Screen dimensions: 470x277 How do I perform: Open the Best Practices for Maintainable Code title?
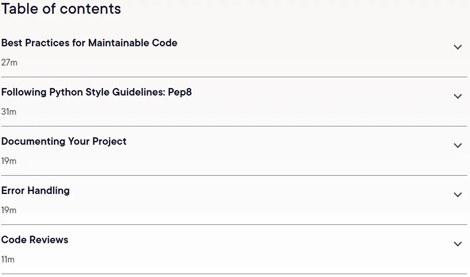(89, 43)
